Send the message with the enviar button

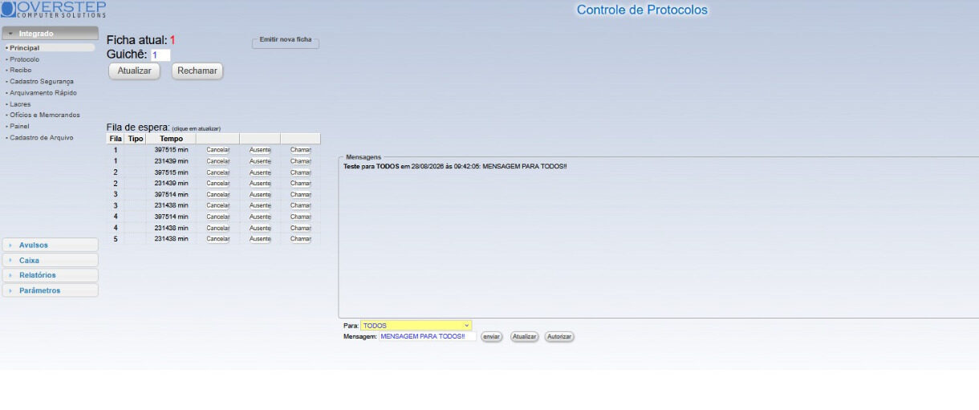(491, 337)
